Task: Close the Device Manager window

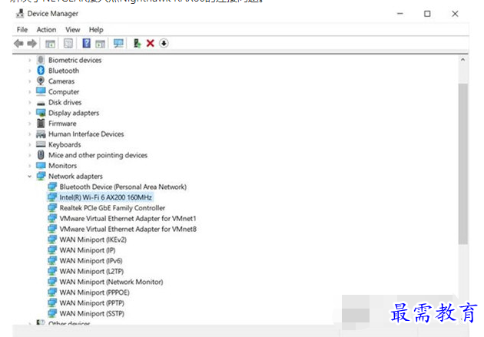Action: pos(455,14)
